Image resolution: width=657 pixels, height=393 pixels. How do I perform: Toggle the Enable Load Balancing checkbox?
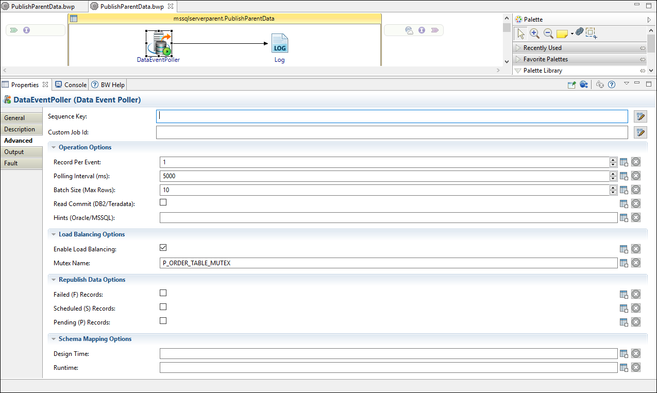(x=163, y=248)
